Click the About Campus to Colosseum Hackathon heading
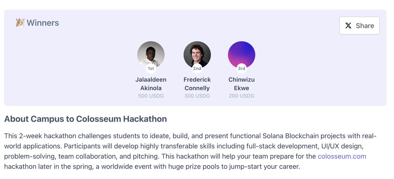 pyautogui.click(x=85, y=119)
